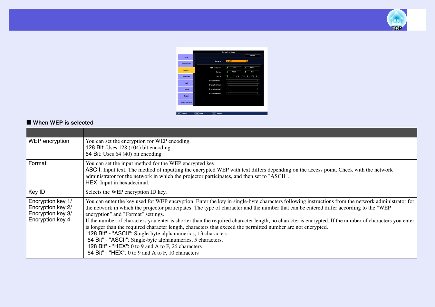Click 'HEX: Input in hexadecimal.' text
The height and width of the screenshot is (307, 435).
[117, 182]
